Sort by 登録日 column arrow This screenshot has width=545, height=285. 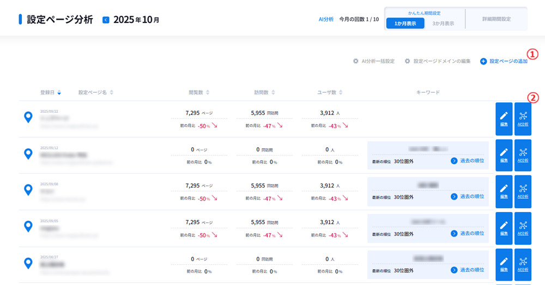pos(59,93)
